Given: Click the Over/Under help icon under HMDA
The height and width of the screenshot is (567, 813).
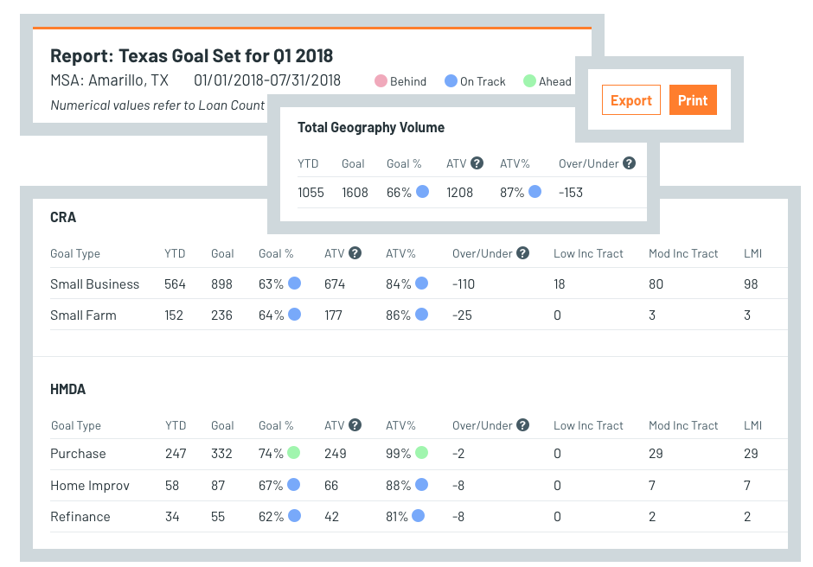Looking at the screenshot, I should (x=522, y=424).
